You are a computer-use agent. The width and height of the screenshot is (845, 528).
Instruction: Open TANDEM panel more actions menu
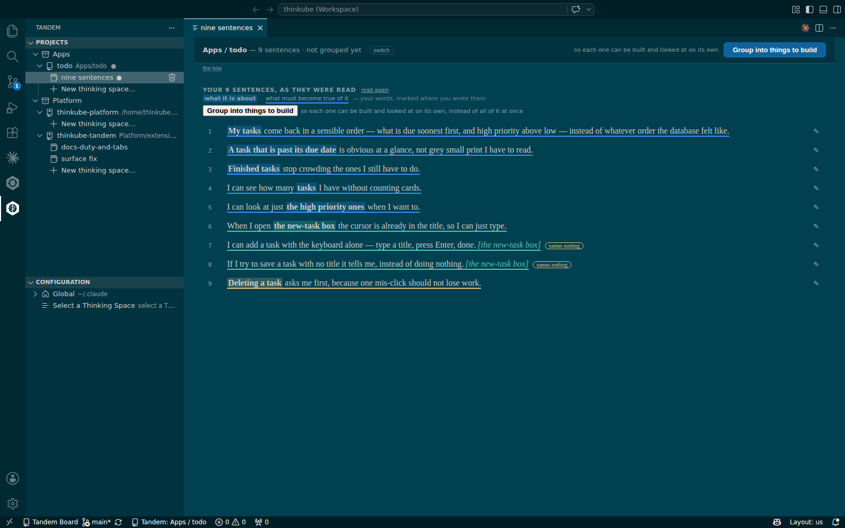point(172,28)
